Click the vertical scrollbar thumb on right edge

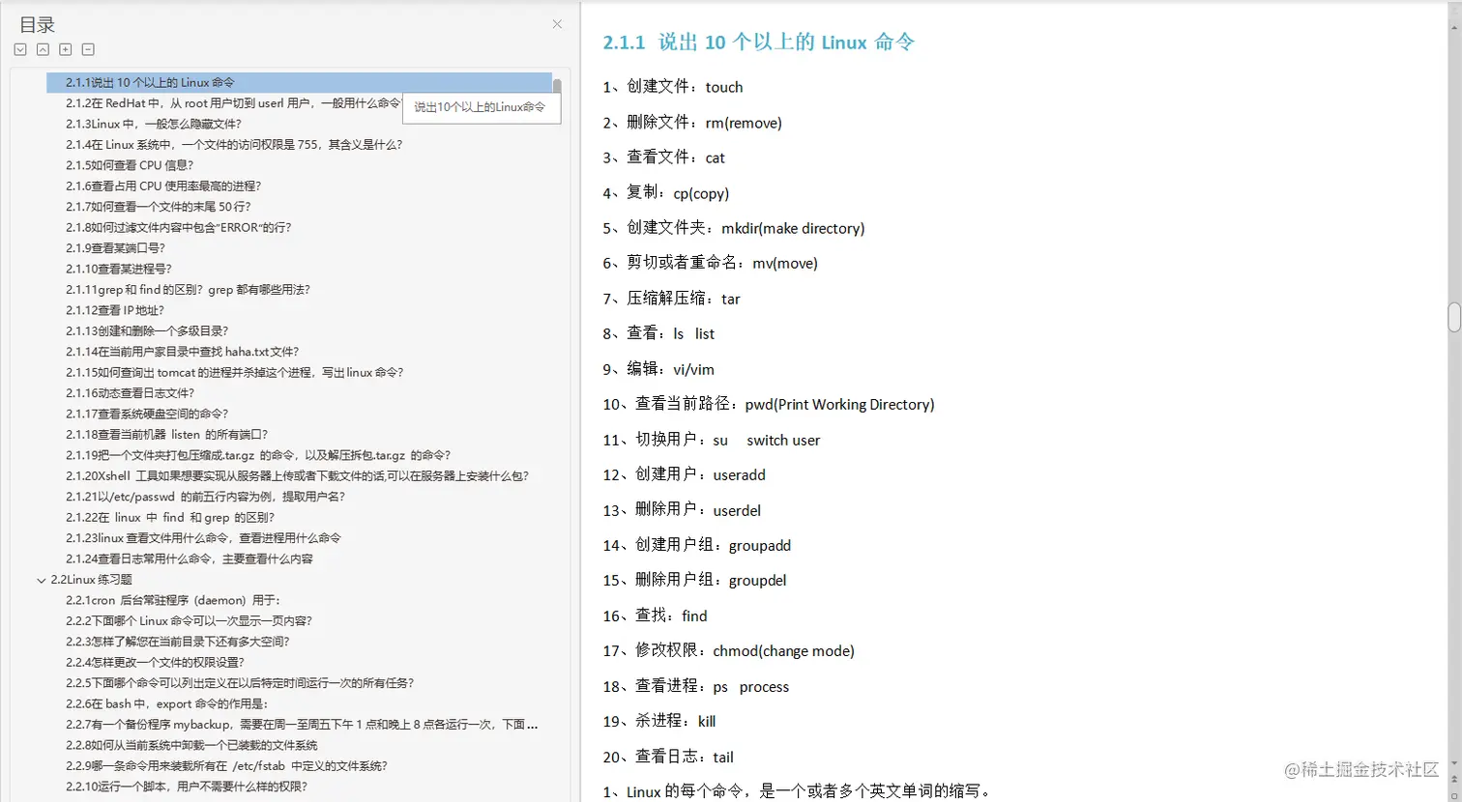pyautogui.click(x=1454, y=317)
